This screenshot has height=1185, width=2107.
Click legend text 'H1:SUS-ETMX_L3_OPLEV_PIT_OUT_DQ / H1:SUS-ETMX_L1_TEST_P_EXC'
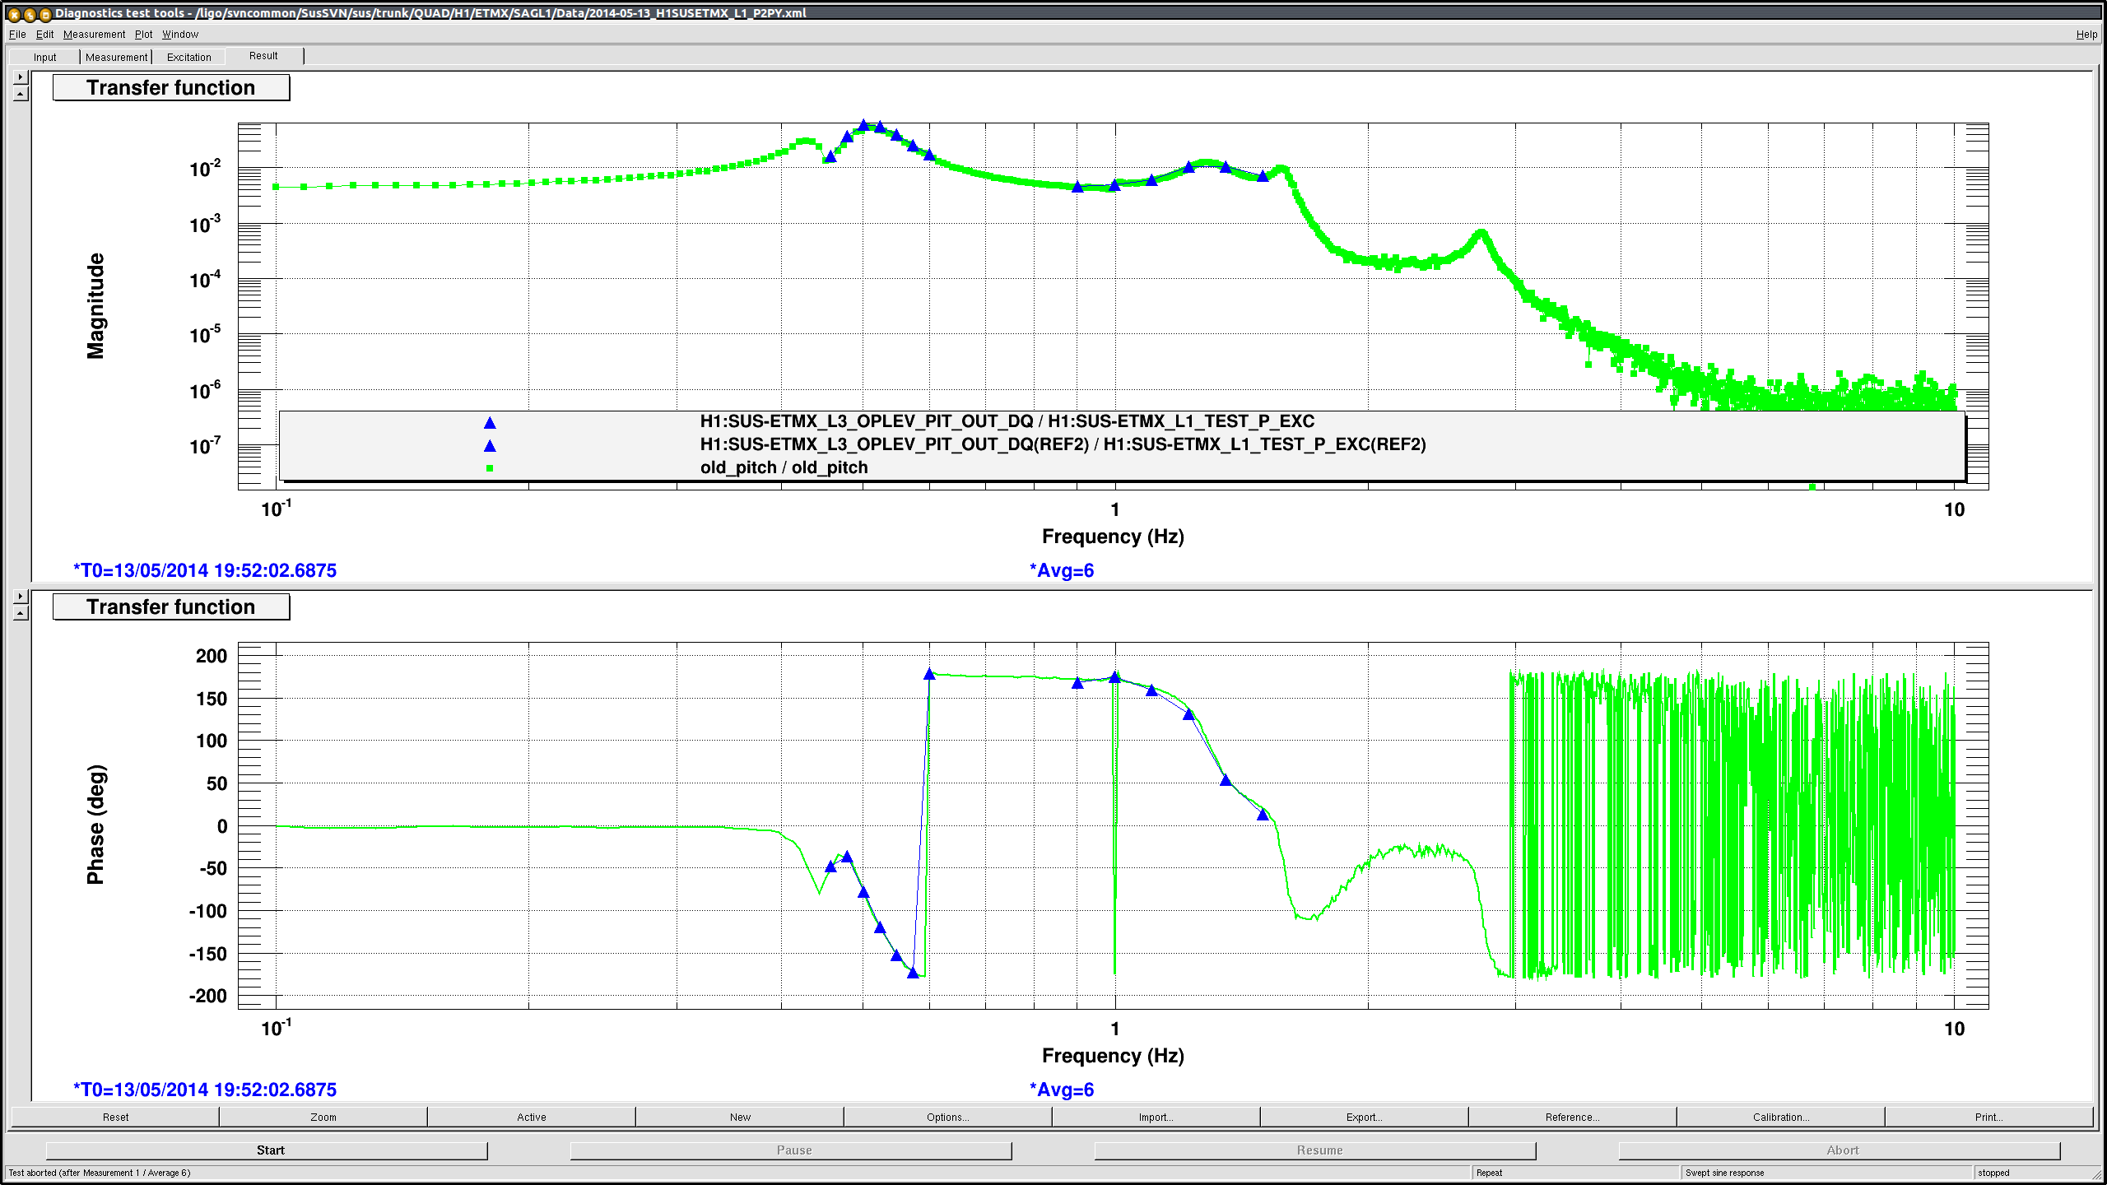[x=1007, y=421]
